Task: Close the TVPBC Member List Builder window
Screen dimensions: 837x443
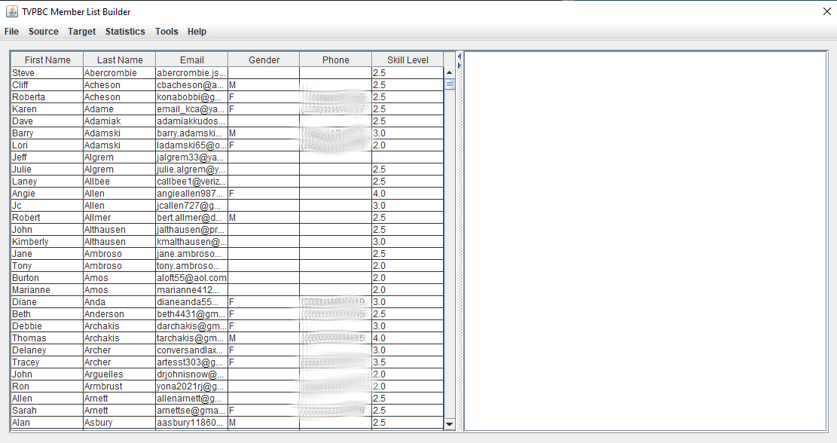Action: coord(826,11)
